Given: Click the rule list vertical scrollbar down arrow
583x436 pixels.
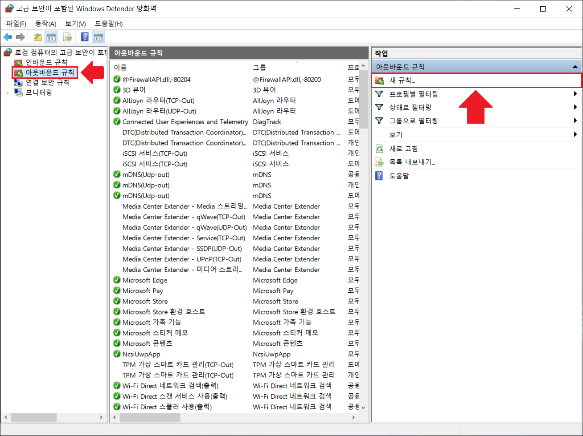Looking at the screenshot, I should click(363, 407).
